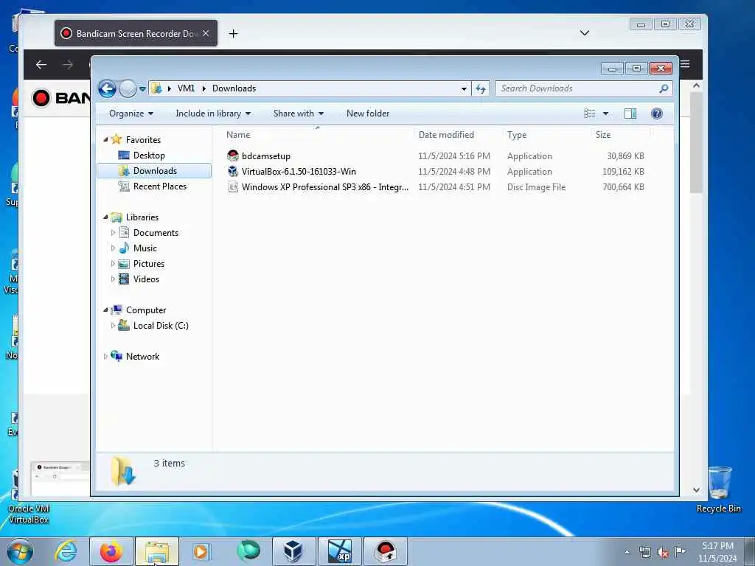Screen dimensions: 755x566
Task: Open the browser tab list chevron
Action: pos(585,33)
